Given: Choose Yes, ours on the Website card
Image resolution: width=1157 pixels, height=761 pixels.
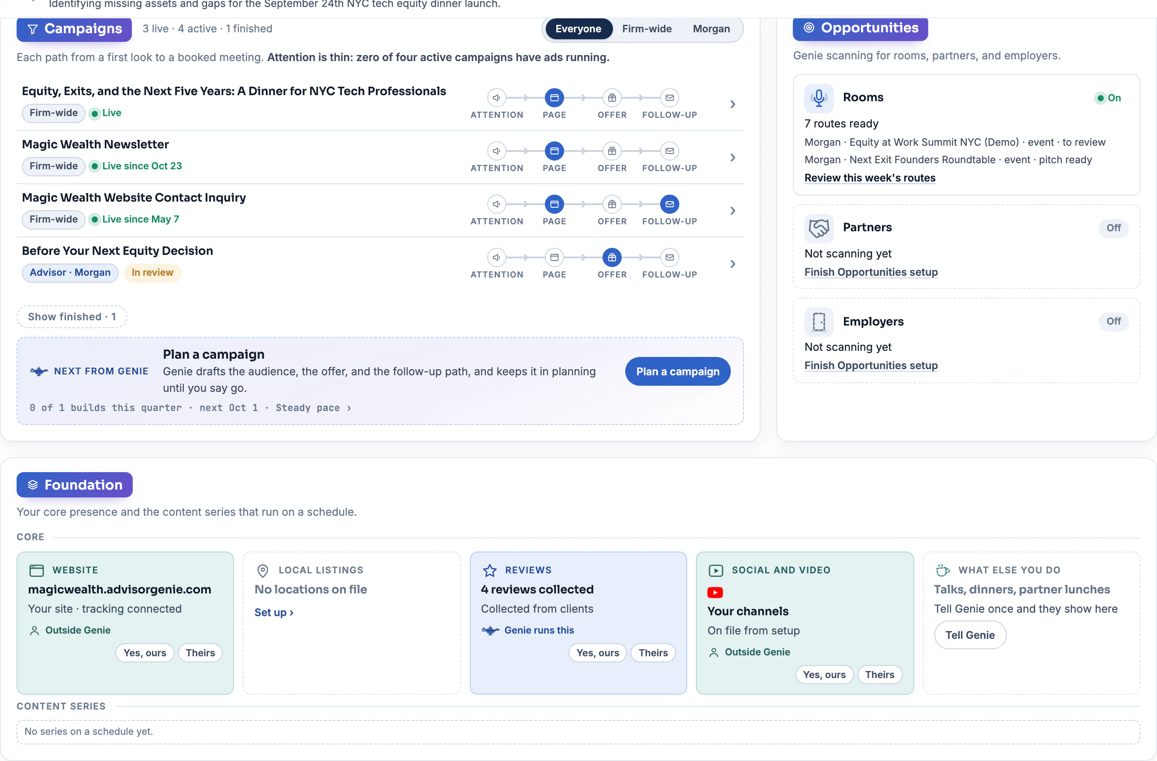Looking at the screenshot, I should [x=145, y=653].
